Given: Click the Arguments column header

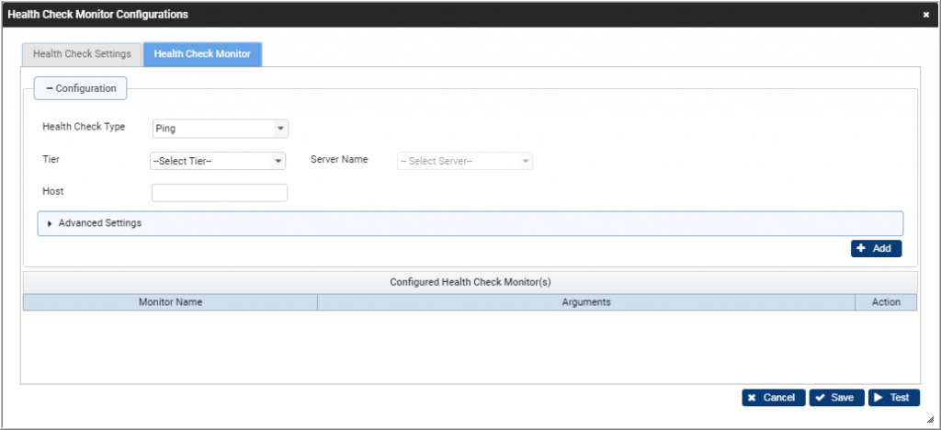Looking at the screenshot, I should click(x=586, y=301).
